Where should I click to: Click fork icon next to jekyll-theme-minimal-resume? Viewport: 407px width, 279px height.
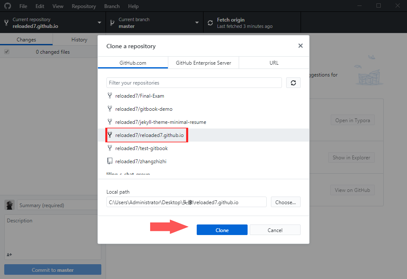click(x=110, y=122)
